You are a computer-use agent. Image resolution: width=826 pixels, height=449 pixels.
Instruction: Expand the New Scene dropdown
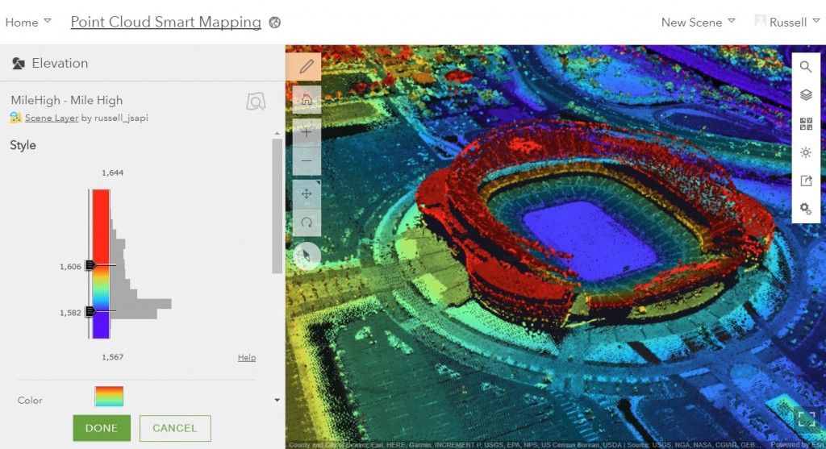698,22
